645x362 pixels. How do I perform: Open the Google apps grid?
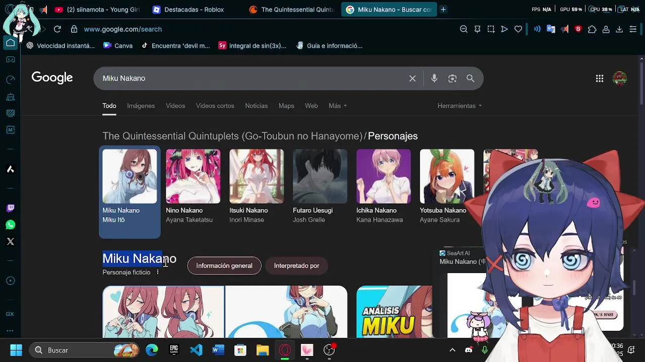(x=600, y=78)
